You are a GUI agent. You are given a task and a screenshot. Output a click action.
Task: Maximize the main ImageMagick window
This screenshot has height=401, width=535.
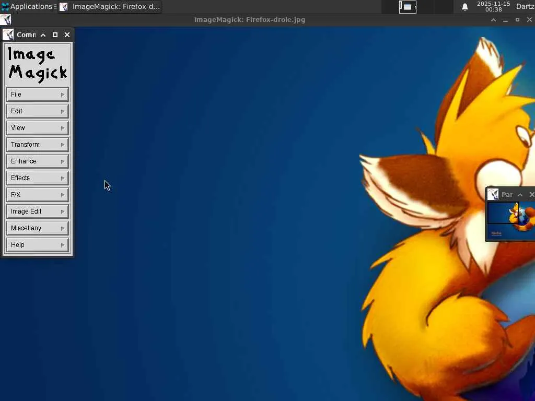pyautogui.click(x=517, y=20)
